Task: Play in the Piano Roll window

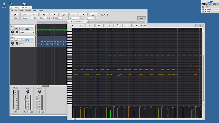Action: pyautogui.click(x=109, y=26)
